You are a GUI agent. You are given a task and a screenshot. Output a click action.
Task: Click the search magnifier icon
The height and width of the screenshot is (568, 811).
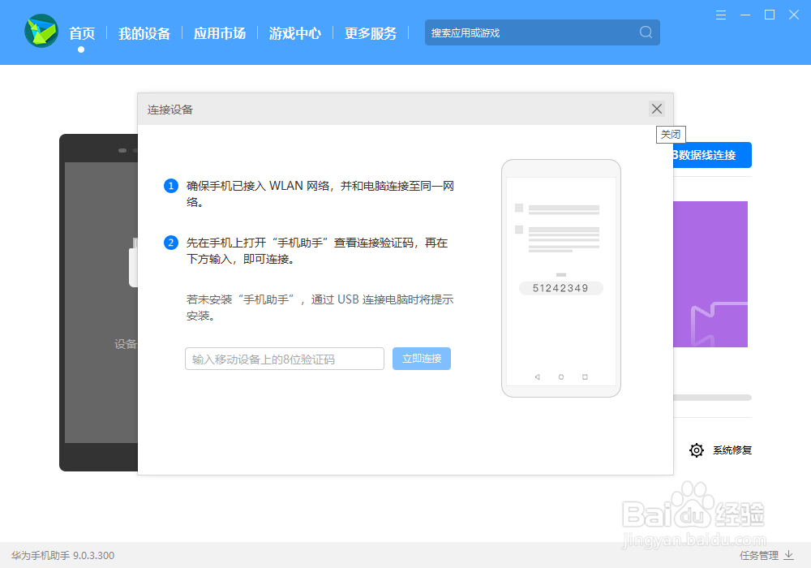click(x=645, y=32)
